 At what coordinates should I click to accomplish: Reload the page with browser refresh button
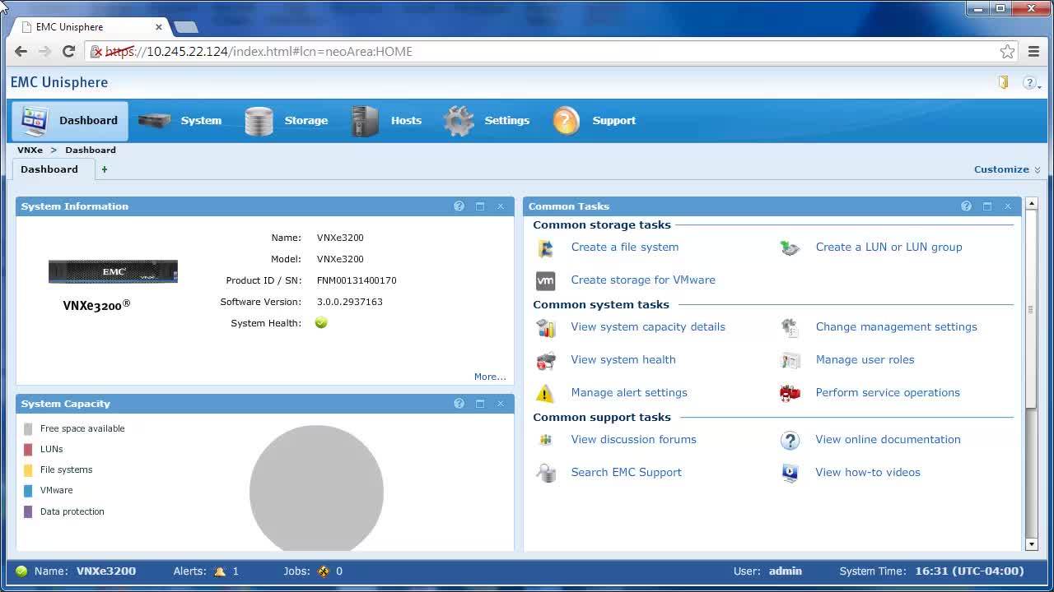(69, 52)
